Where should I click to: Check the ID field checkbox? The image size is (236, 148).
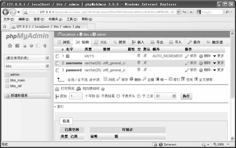[x=57, y=56]
